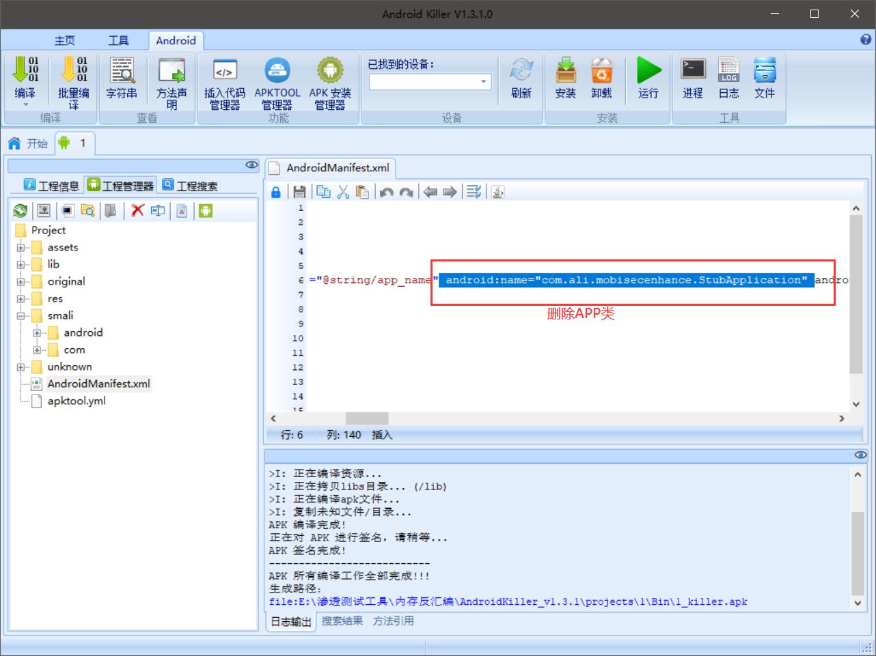Screen dimensions: 876x656
Task: Open the generated 1_killer.apk file path link
Action: 508,602
